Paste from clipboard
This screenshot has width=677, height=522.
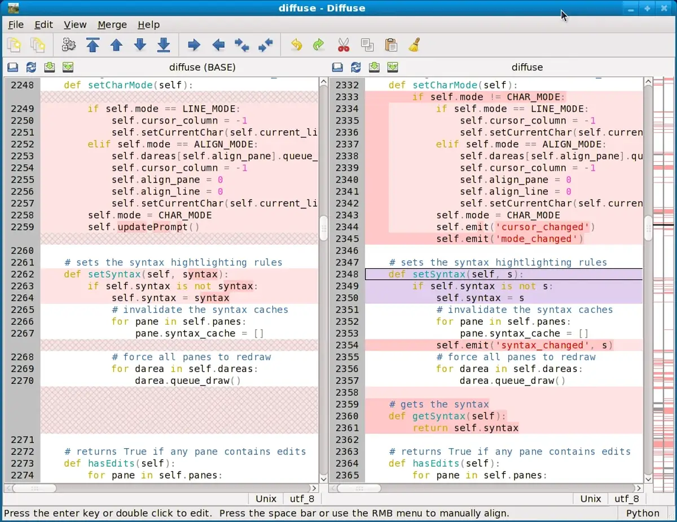[391, 45]
